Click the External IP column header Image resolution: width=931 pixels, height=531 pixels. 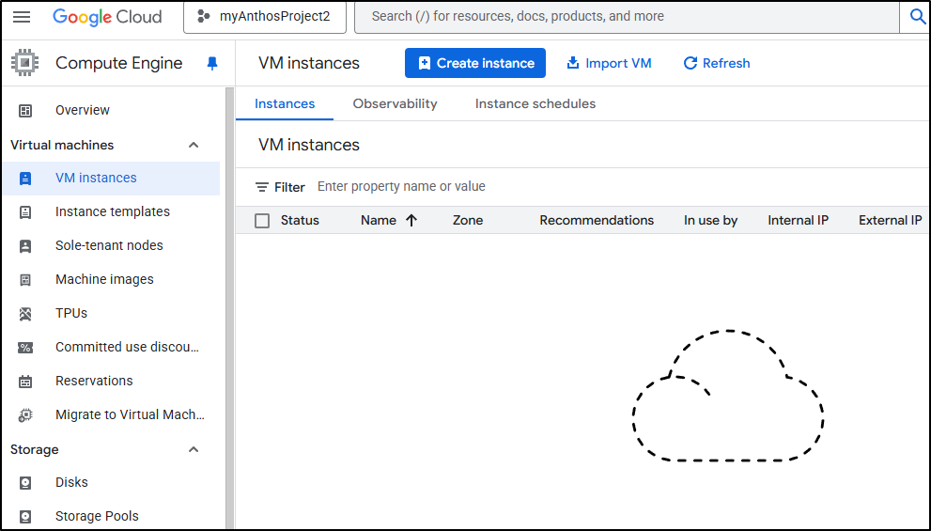(890, 220)
